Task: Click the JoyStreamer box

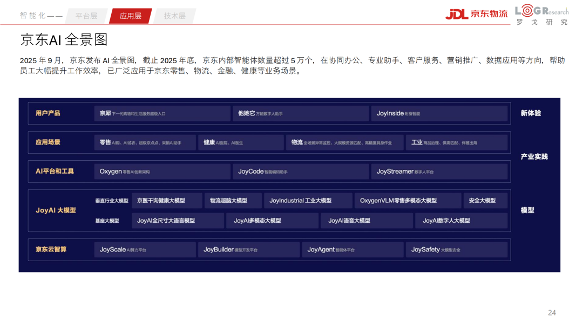Action: pyautogui.click(x=439, y=172)
